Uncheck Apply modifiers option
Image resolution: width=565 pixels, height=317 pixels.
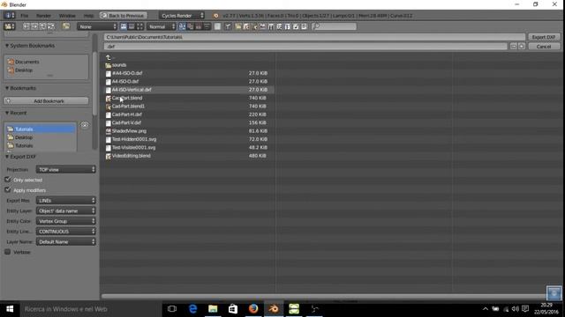8,189
